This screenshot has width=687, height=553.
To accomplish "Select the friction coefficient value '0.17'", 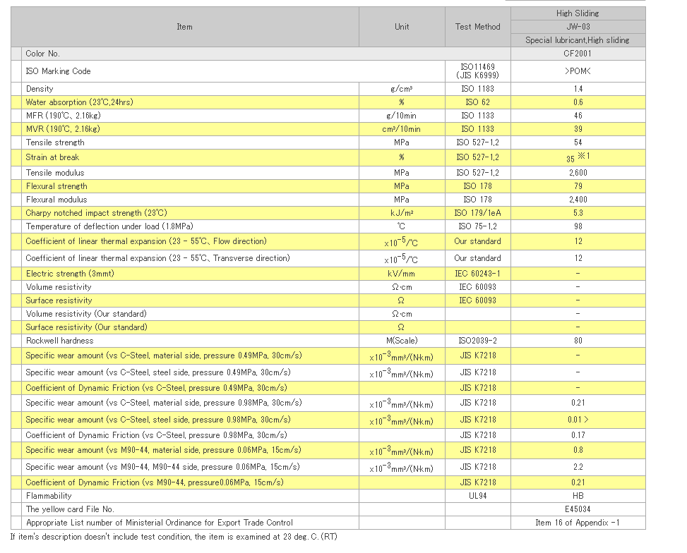I will click(x=578, y=435).
